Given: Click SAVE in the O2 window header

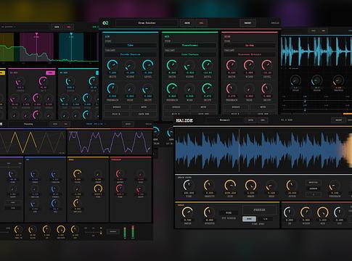Looking at the screenshot, I should (187, 23).
